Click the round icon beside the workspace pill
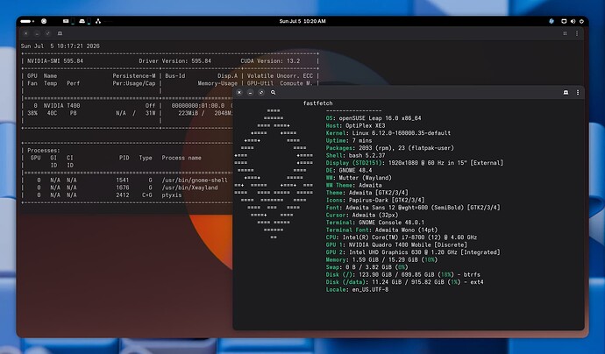 (44, 21)
